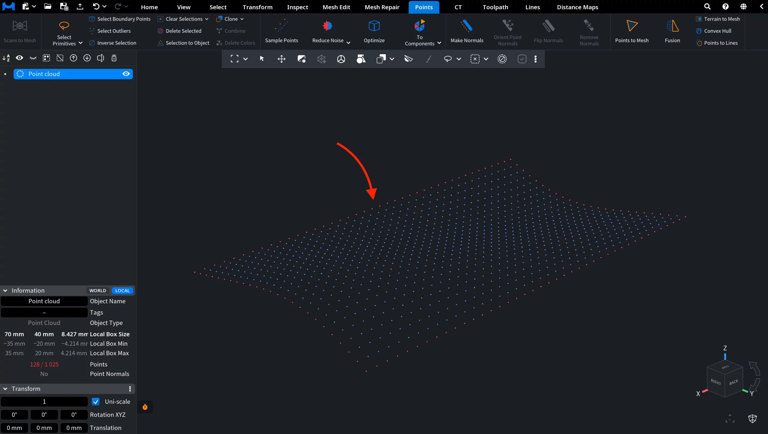The width and height of the screenshot is (768, 434).
Task: Click the orange stopwatch icon in viewport
Action: [x=145, y=407]
